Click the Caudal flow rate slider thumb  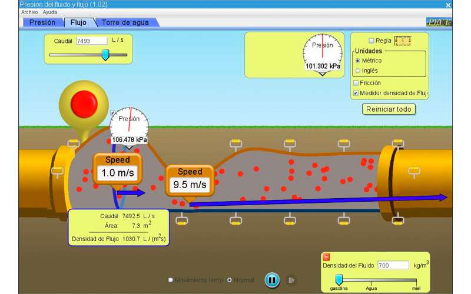click(105, 55)
